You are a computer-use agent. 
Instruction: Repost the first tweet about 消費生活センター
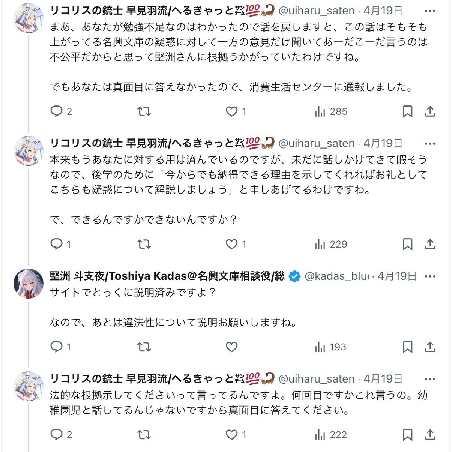(144, 111)
